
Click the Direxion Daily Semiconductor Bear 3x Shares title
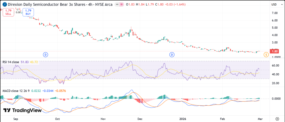point(44,4)
